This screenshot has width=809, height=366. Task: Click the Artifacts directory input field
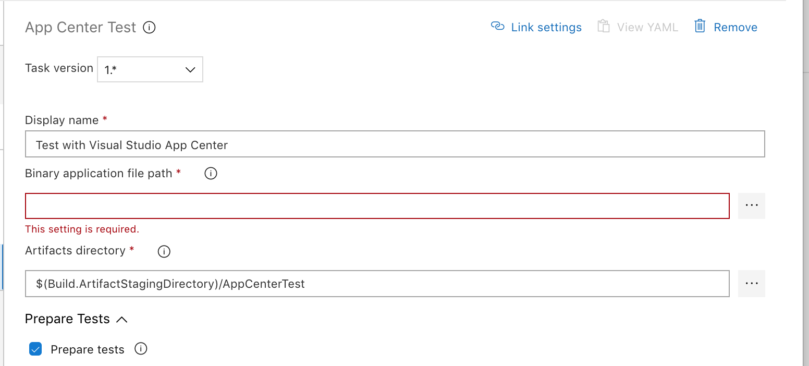(377, 284)
